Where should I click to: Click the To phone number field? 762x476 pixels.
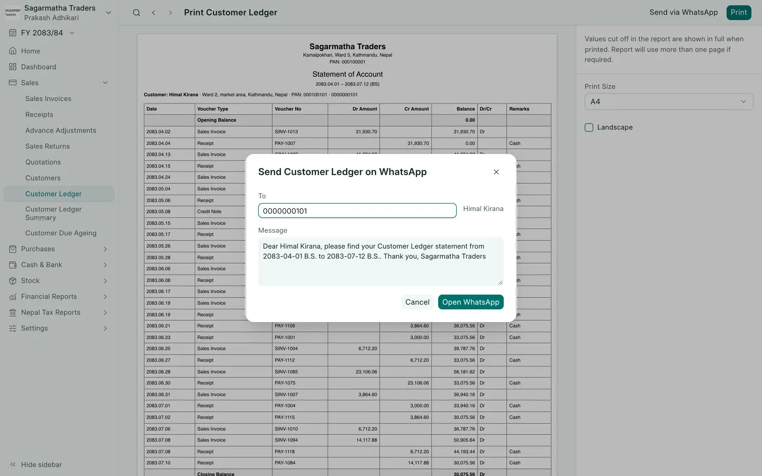coord(357,210)
